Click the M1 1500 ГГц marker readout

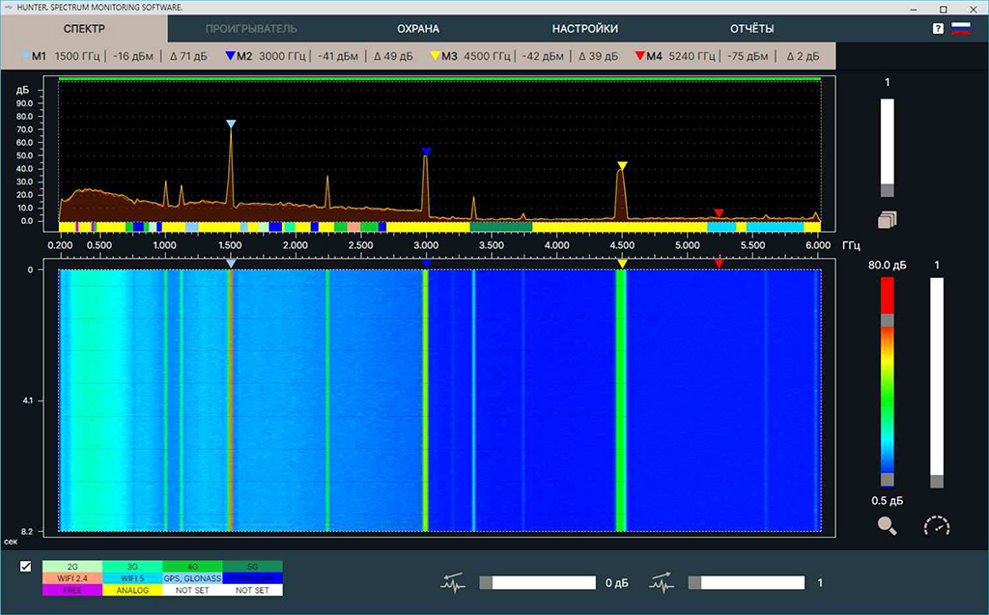point(66,56)
